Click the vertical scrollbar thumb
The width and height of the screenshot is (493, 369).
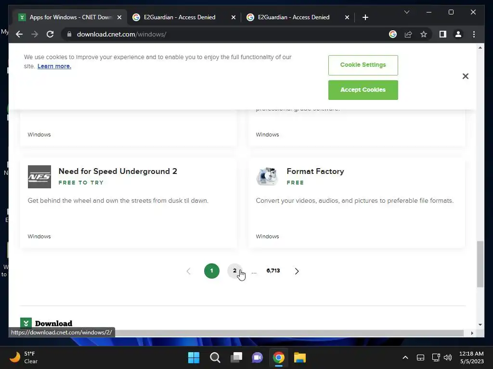click(x=480, y=264)
